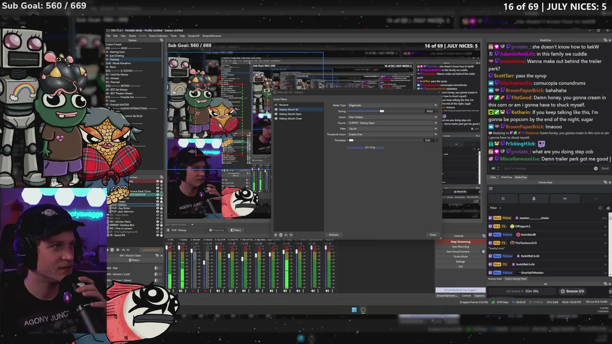The image size is (612, 344).
Task: Unmute the 2-Browser mixer channel
Action: 193,290
